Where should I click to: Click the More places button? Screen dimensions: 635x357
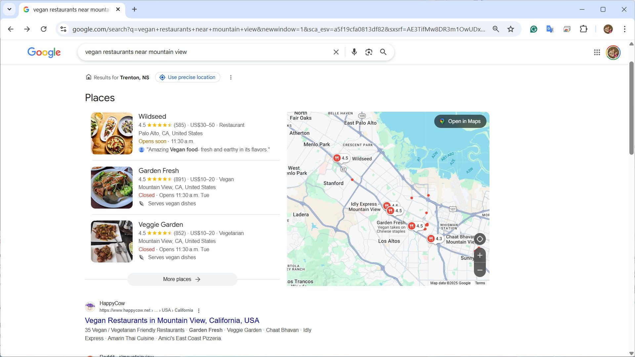pyautogui.click(x=182, y=279)
